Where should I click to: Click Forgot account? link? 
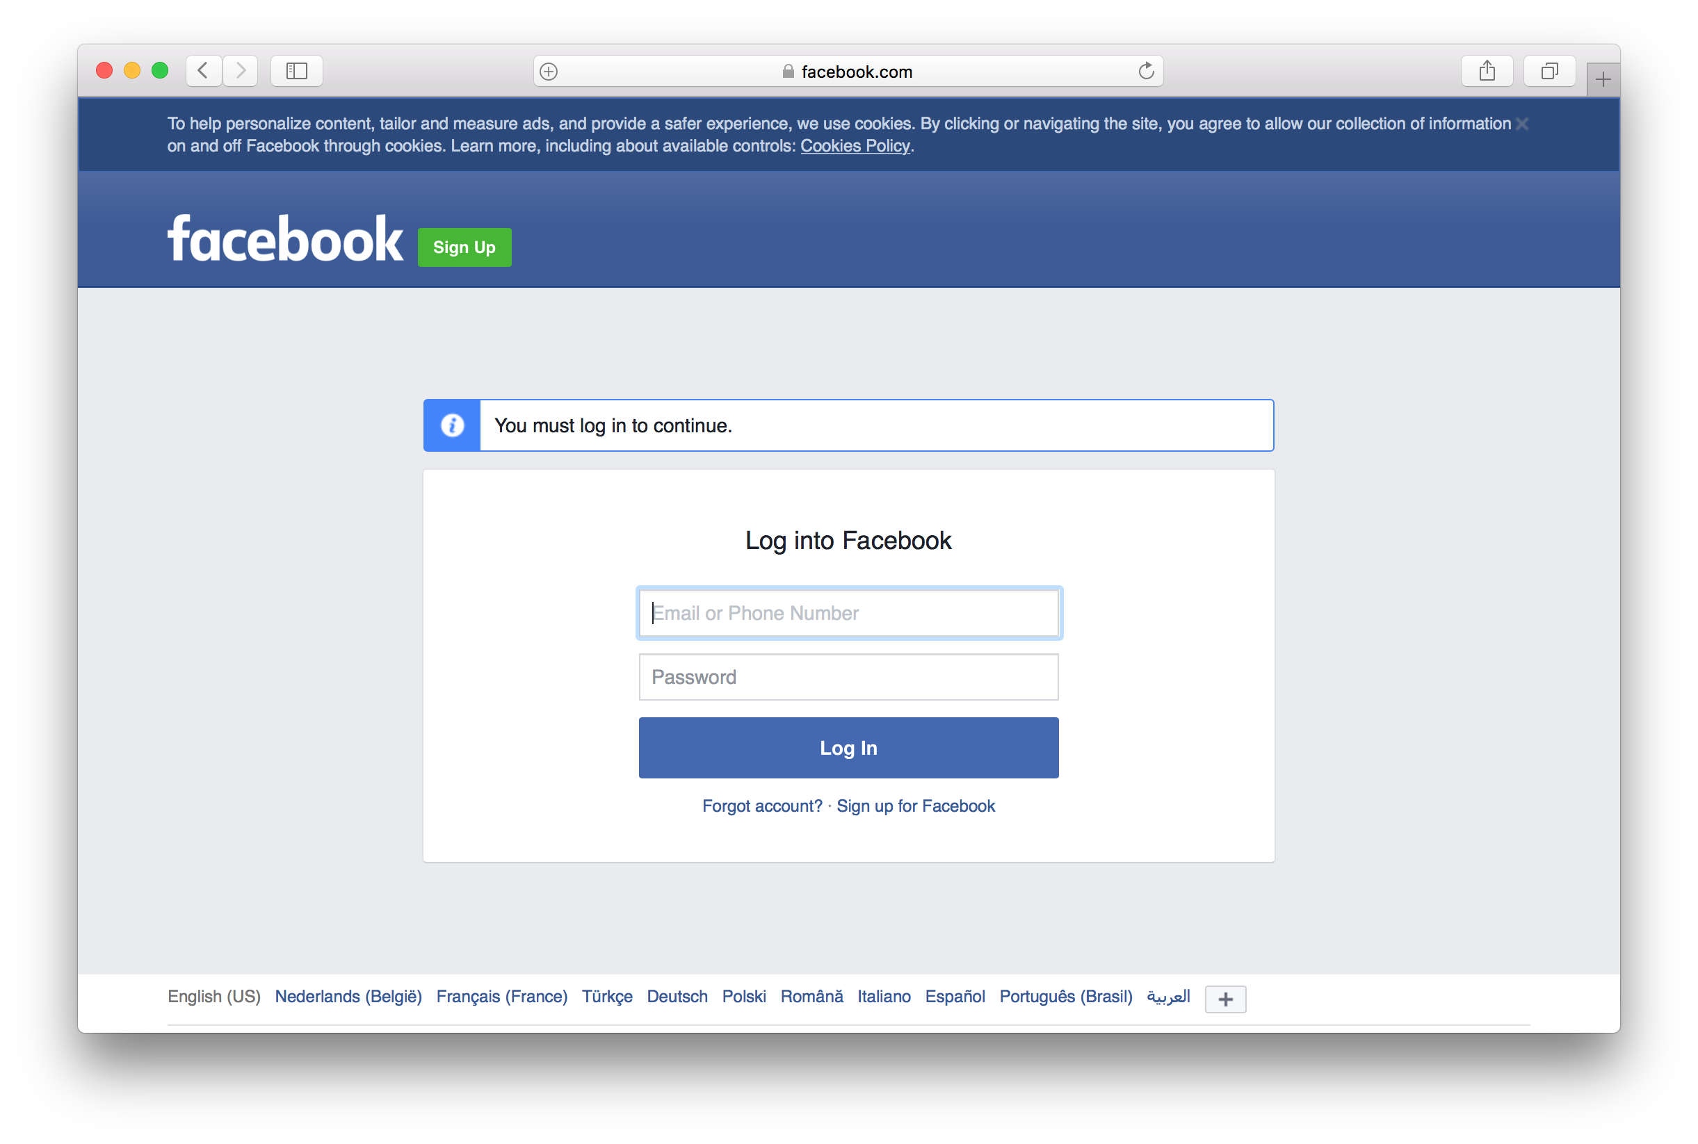762,806
